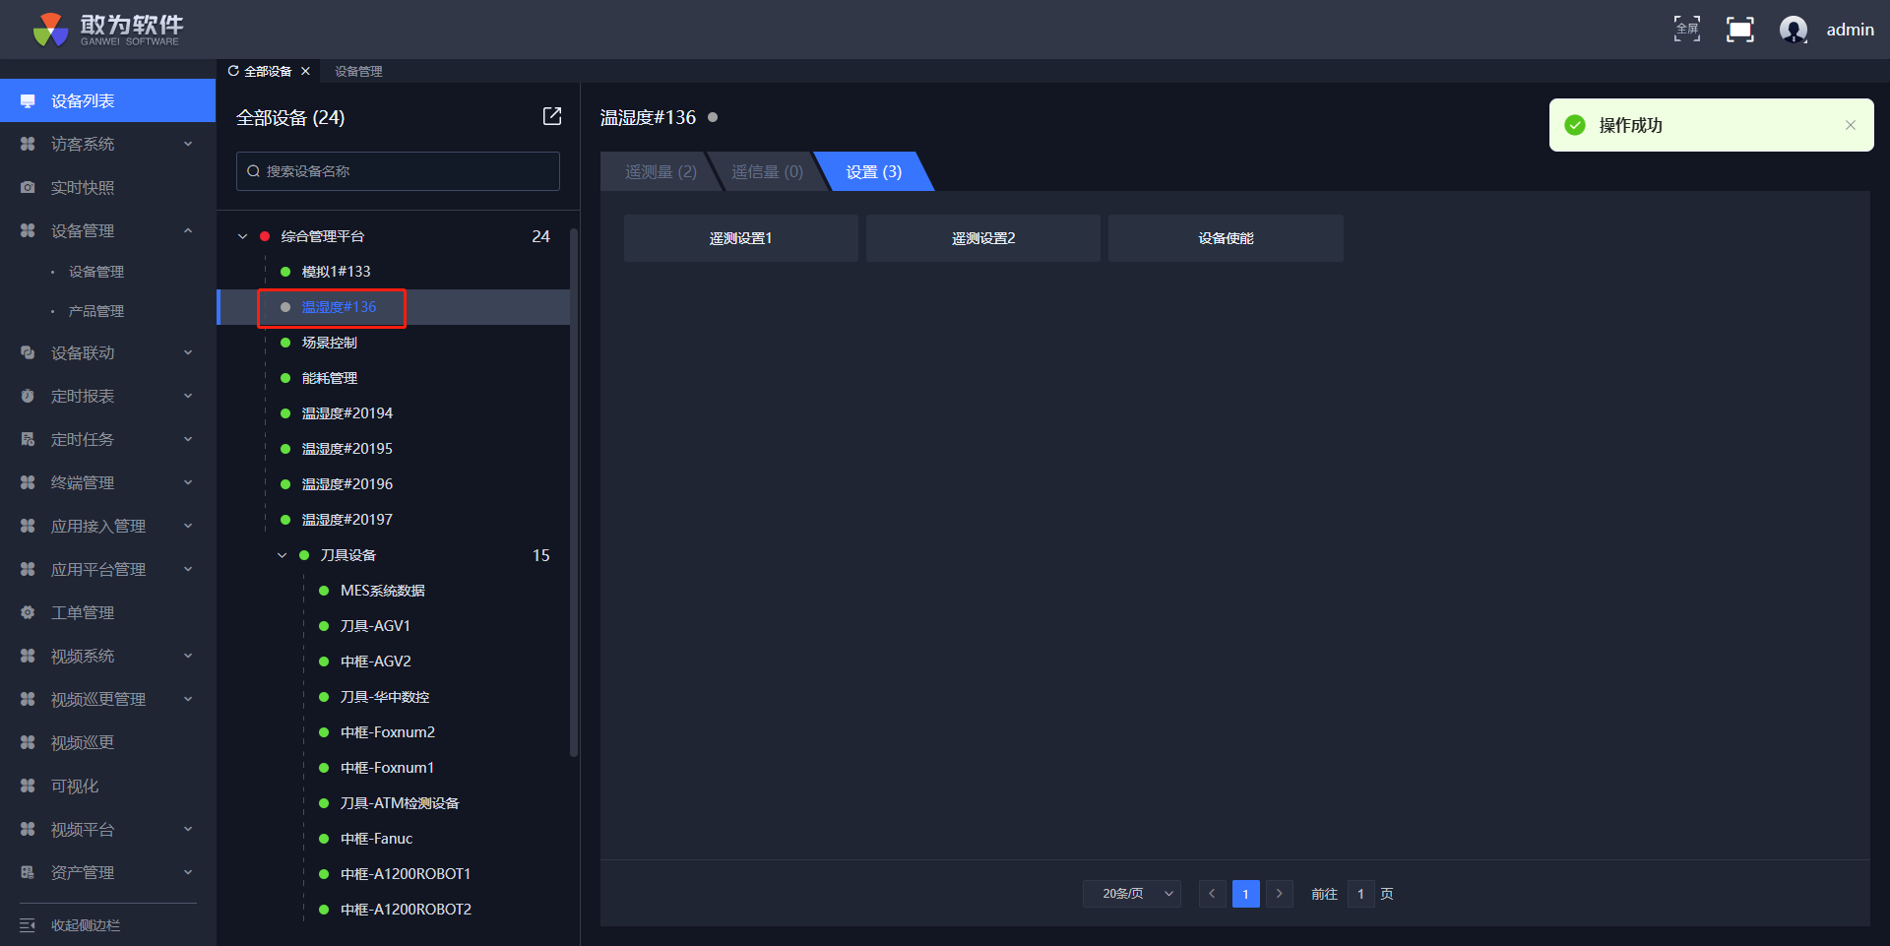Click the status dot beside 温湿度#136 title
The image size is (1890, 946).
click(713, 117)
